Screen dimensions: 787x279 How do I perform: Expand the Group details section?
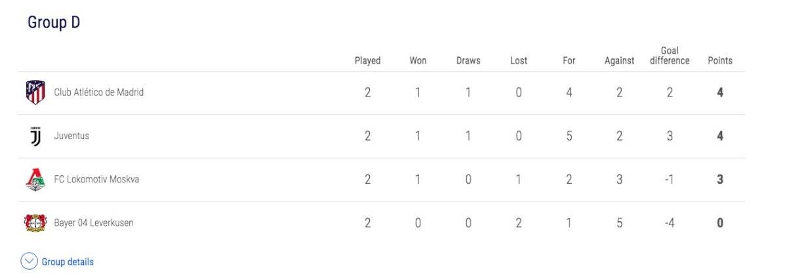pos(58,262)
